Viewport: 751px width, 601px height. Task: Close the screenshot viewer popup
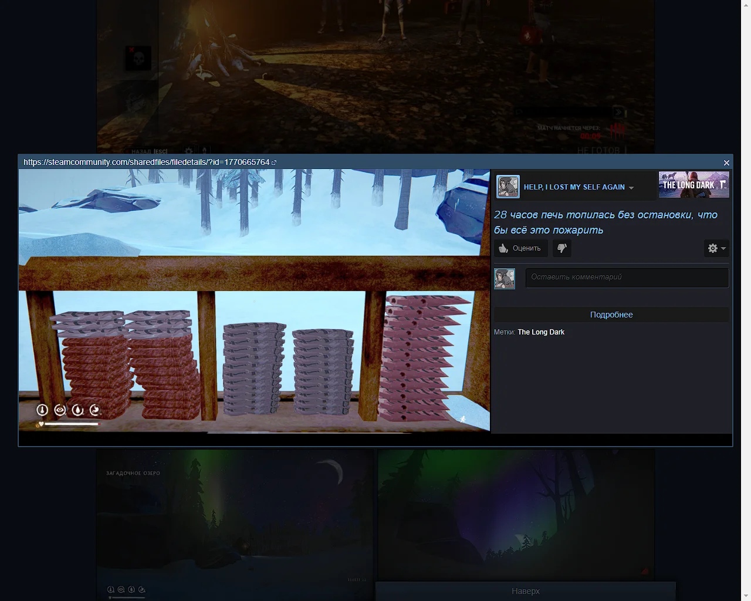pyautogui.click(x=726, y=163)
